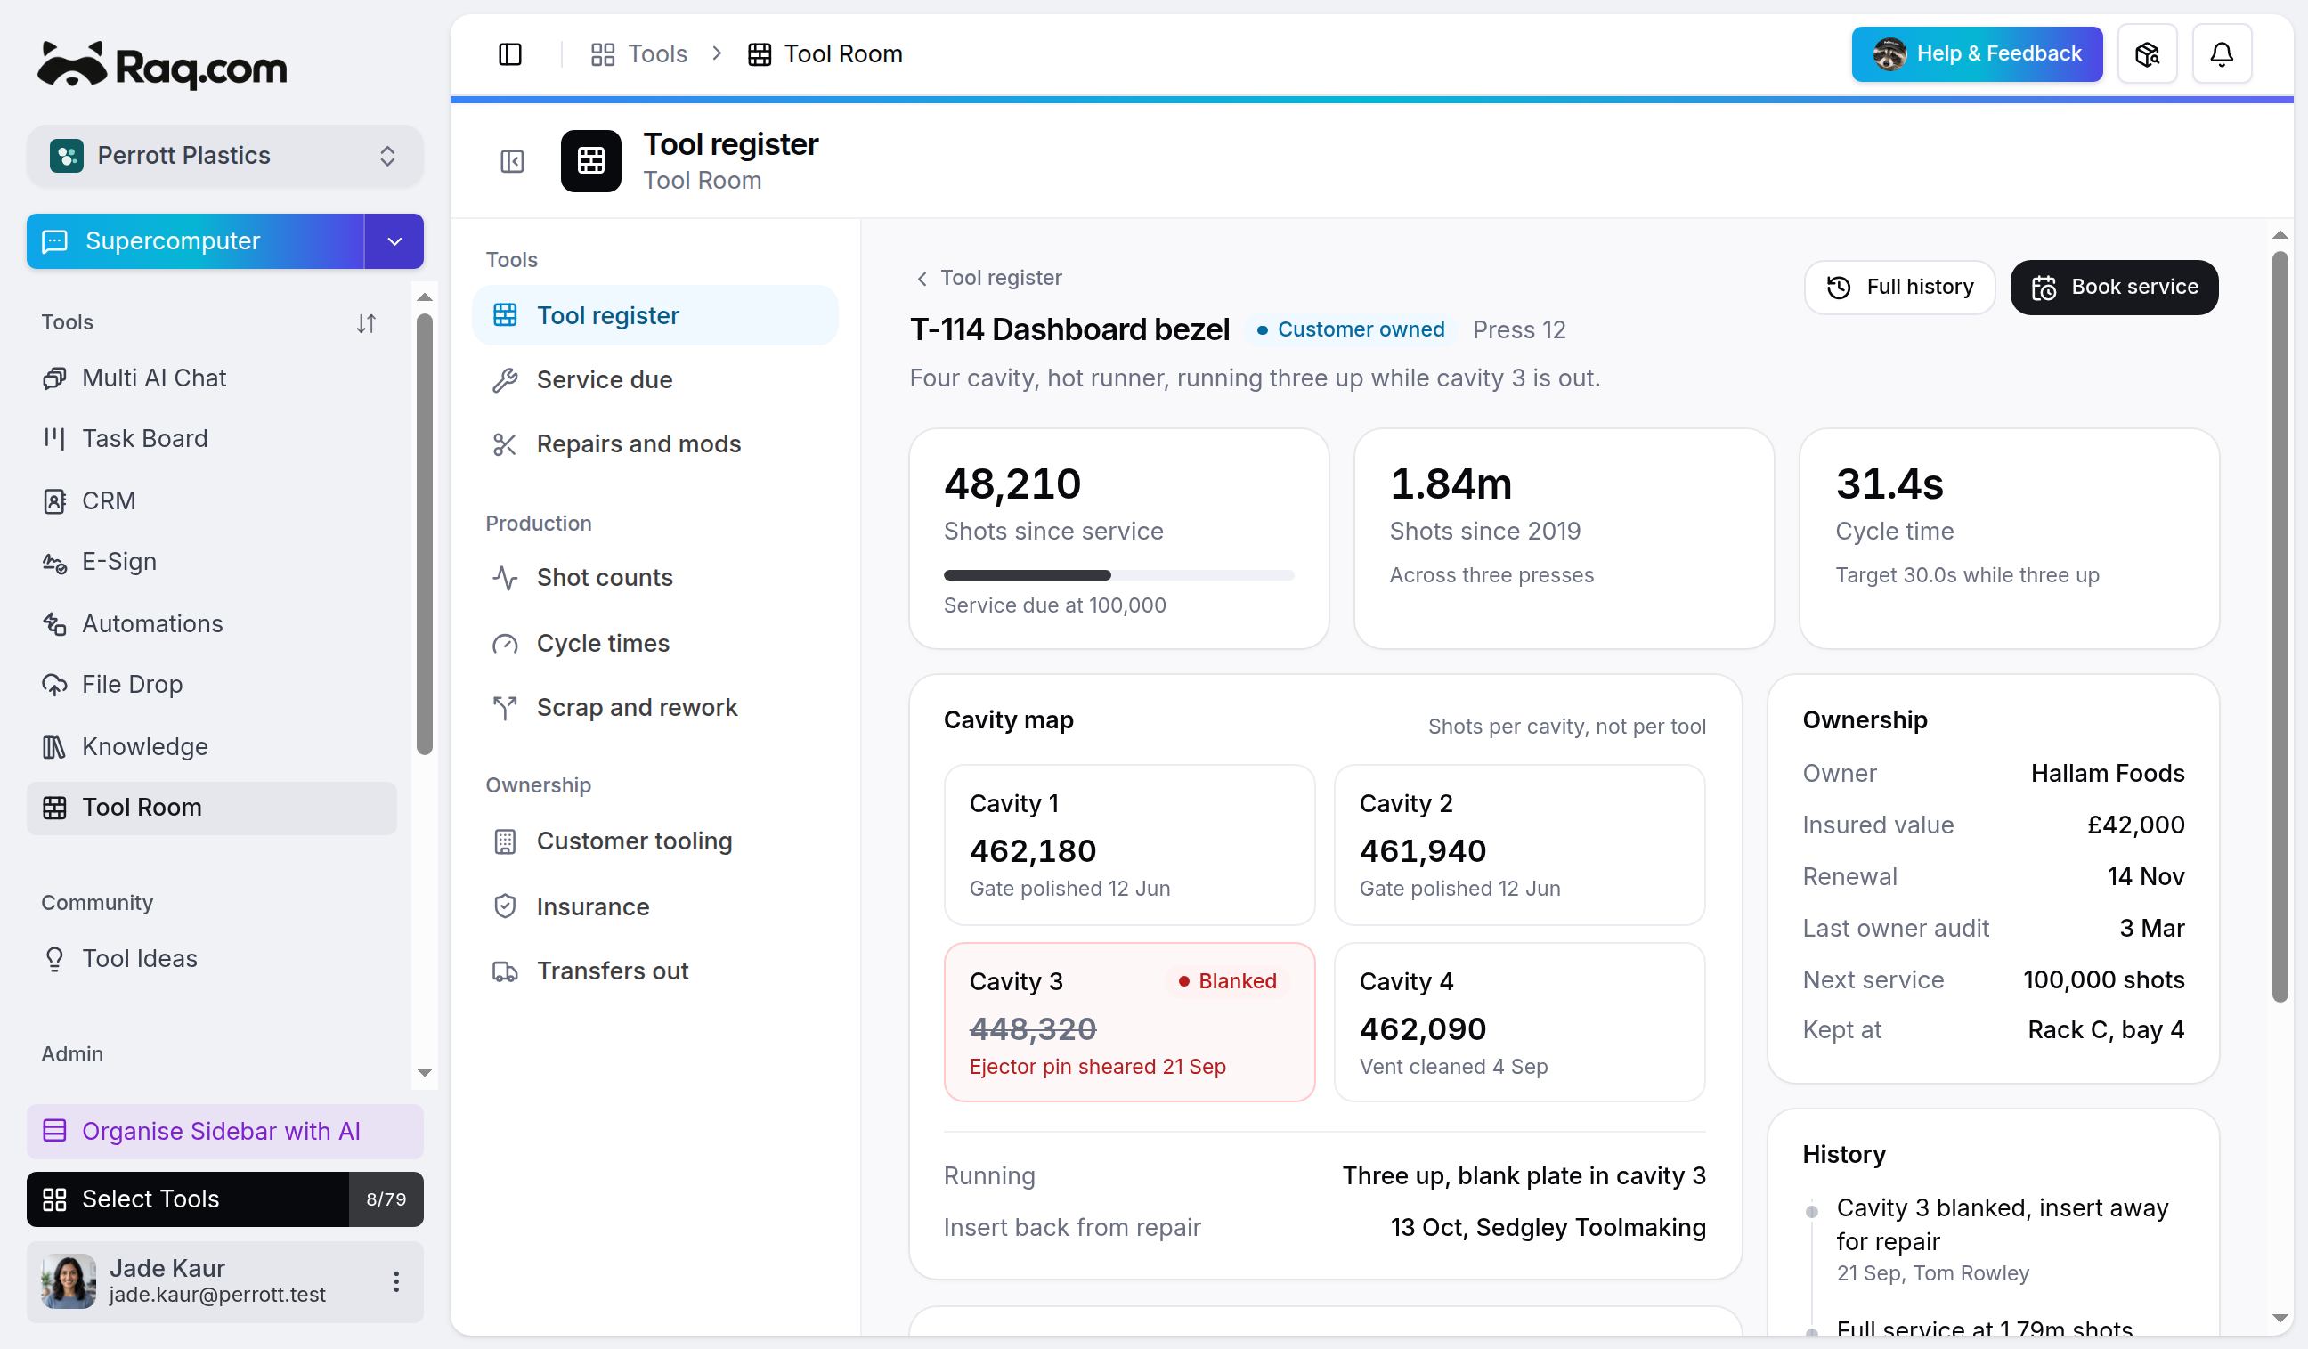Open Select Tools 8/79 button
The image size is (2308, 1349).
[225, 1199]
